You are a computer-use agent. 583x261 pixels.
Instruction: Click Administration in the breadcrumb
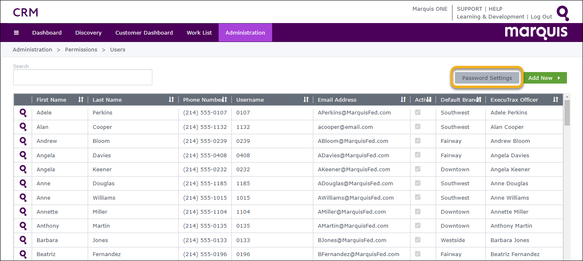[33, 49]
